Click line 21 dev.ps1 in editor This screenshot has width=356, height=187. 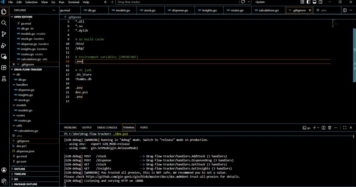82,92
